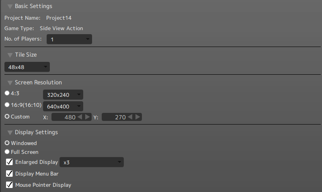Select the Windowed display option
The image size is (322, 192).
point(7,143)
